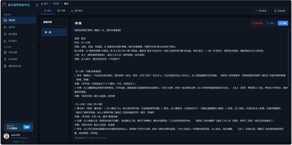Click subtitle line 它陪我走过了12个春秋
292x145 pixels.
click(x=105, y=84)
